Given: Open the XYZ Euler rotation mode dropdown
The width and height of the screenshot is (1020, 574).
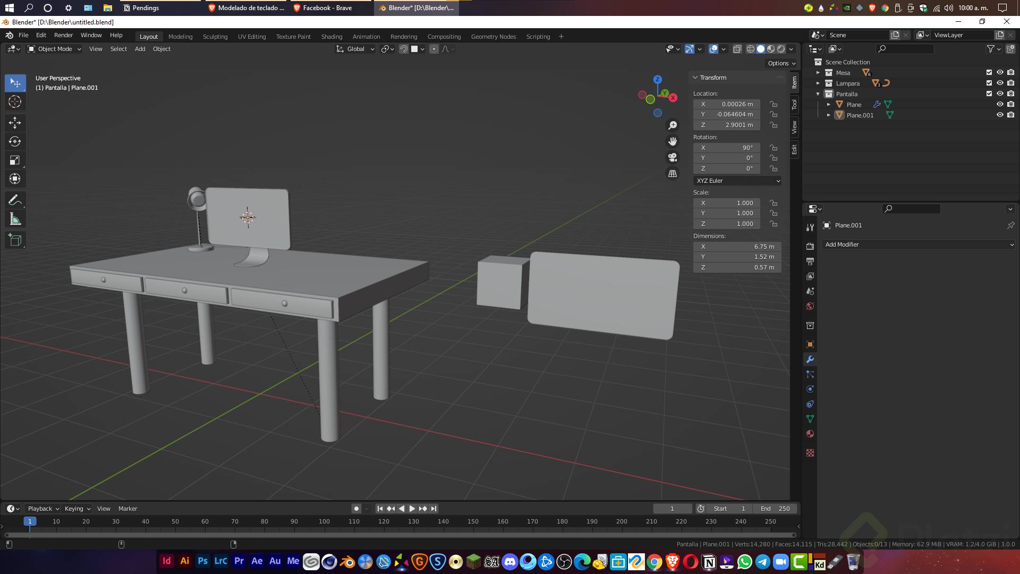Looking at the screenshot, I should point(737,181).
